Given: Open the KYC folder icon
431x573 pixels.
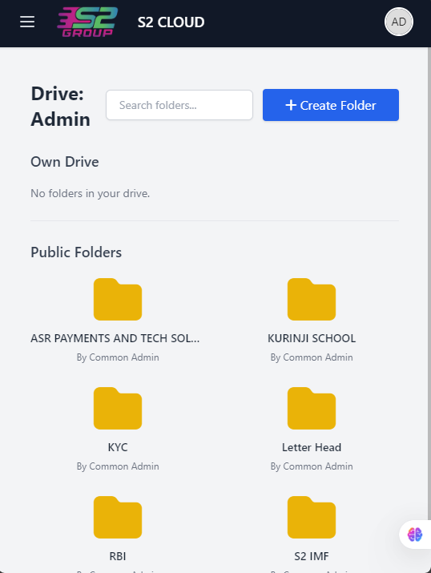Looking at the screenshot, I should coord(118,408).
